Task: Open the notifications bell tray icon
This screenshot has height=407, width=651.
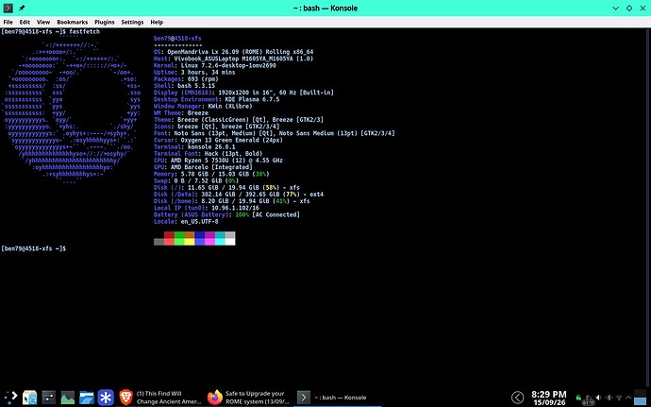Action: (589, 399)
